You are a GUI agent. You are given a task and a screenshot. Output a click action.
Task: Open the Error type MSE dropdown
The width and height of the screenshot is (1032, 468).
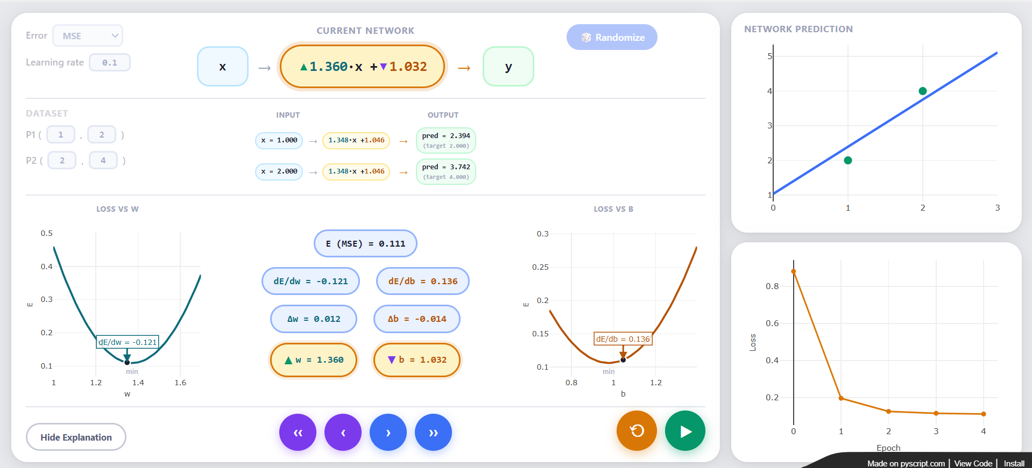(88, 35)
